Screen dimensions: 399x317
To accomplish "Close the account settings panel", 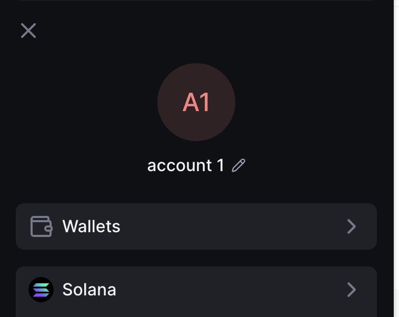I will click(28, 31).
